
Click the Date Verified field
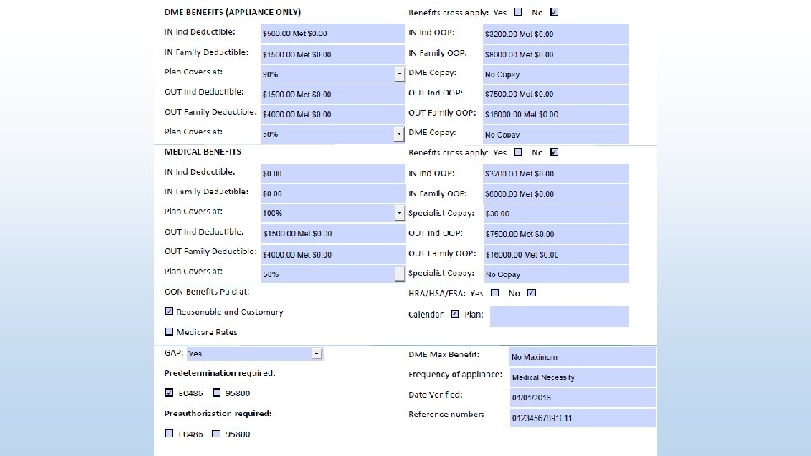[x=582, y=398]
